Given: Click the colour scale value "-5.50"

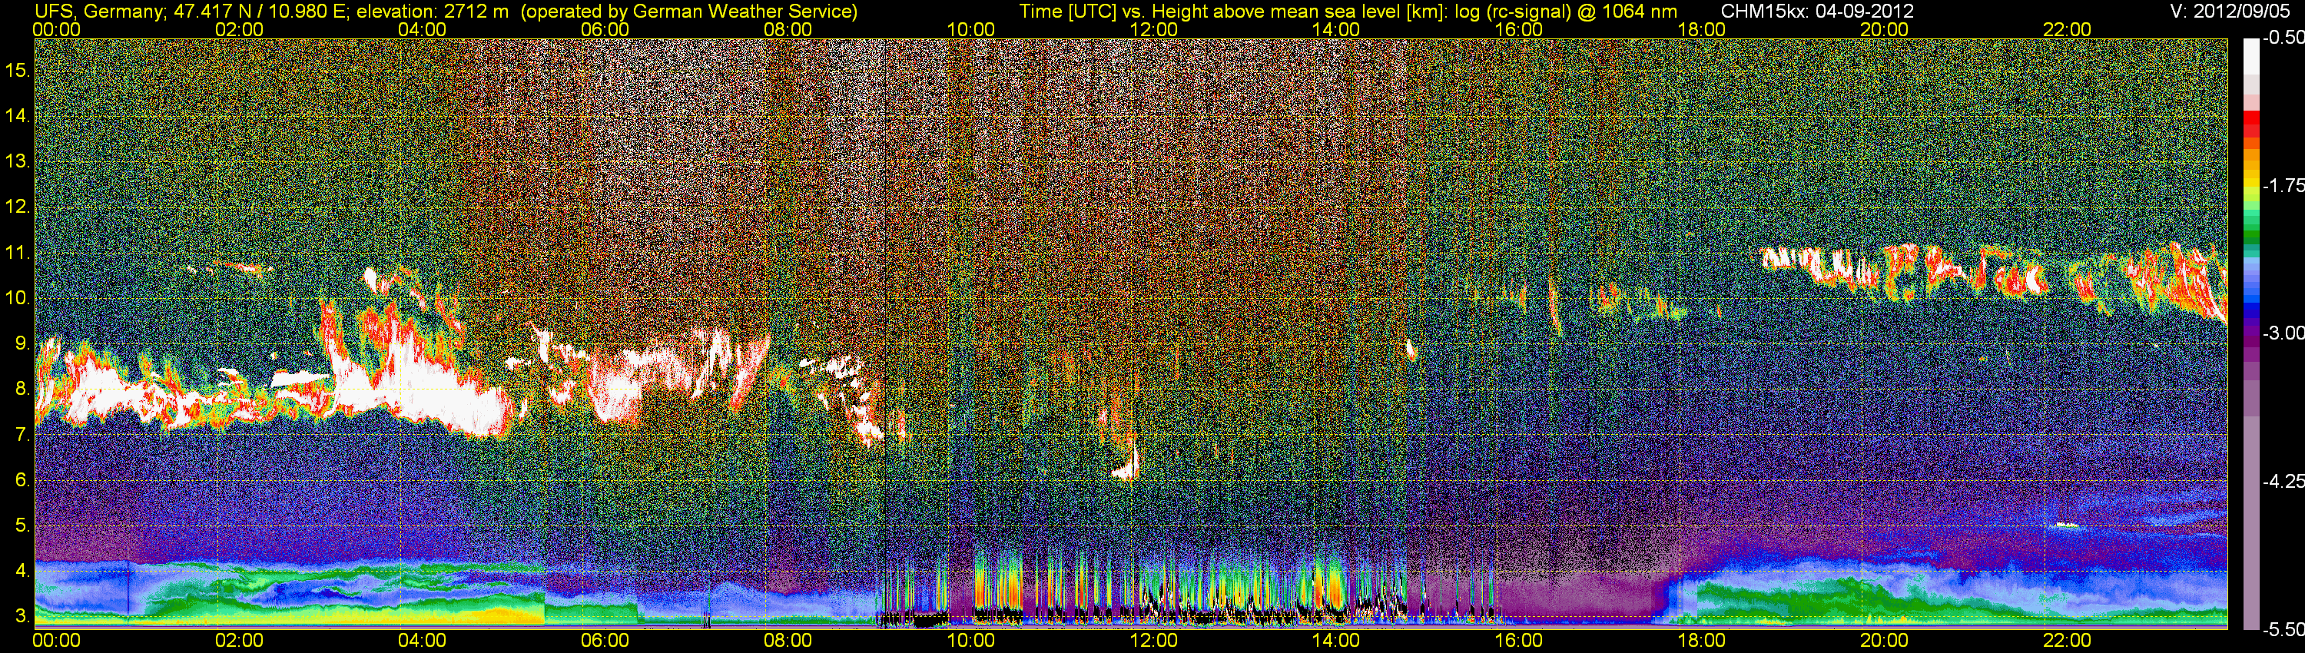Looking at the screenshot, I should 2283,630.
